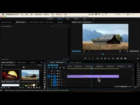Solo audio track A1

point(62,80)
